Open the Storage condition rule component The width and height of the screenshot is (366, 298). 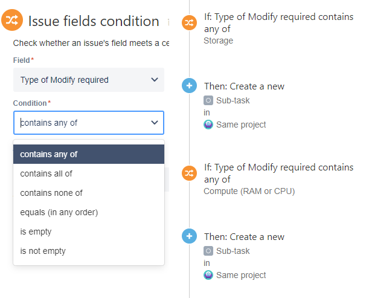(x=278, y=28)
